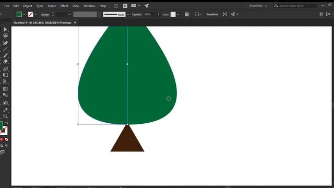The image size is (334, 188).
Task: Click the Opacity 100% value field
Action: (150, 15)
